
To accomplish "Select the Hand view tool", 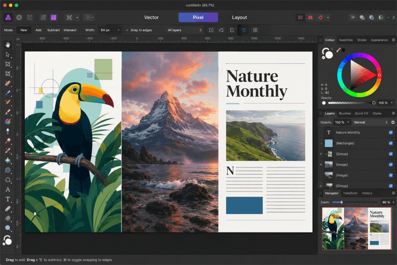I will pyautogui.click(x=8, y=45).
